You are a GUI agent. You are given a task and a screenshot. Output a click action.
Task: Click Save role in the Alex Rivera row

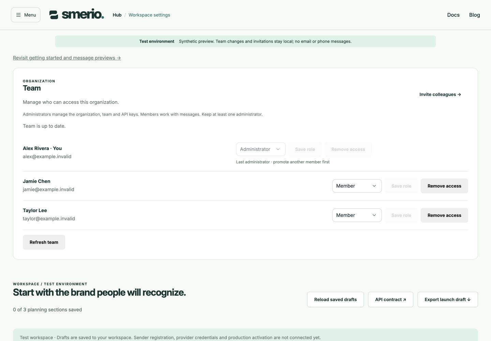[x=305, y=149]
